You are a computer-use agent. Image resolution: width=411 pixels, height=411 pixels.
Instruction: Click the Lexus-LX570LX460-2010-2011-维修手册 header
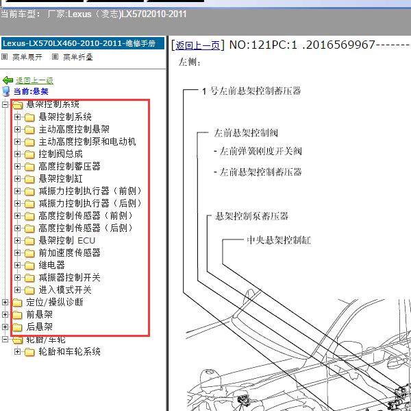[x=83, y=43]
